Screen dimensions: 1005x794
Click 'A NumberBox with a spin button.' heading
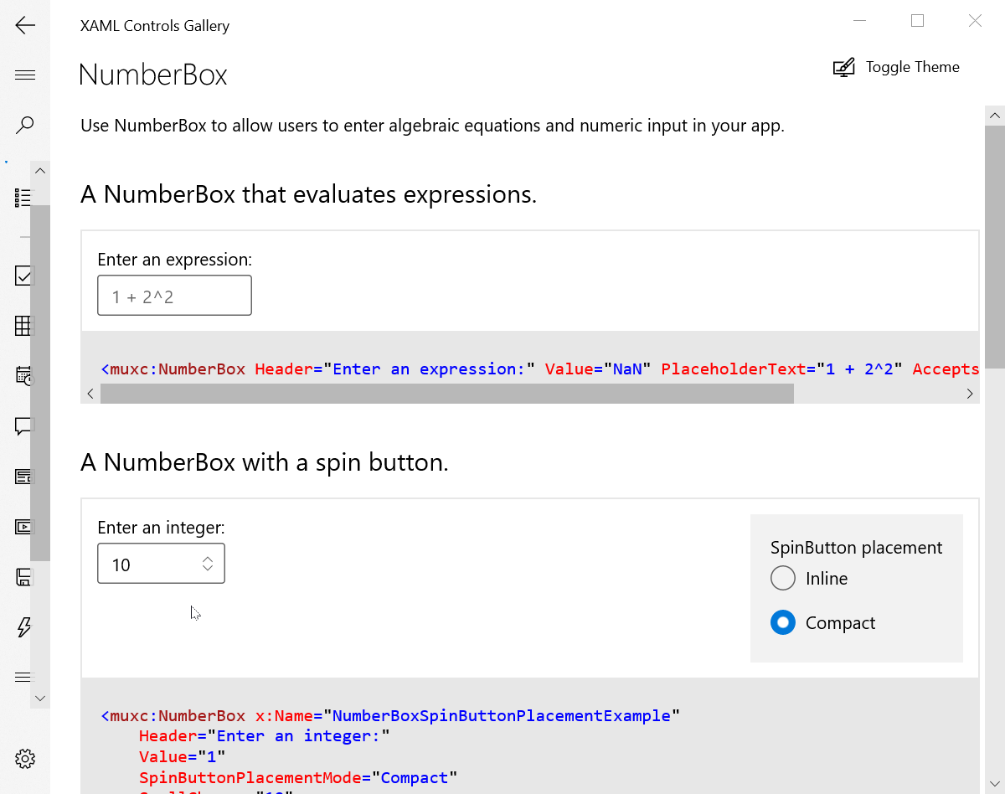[265, 462]
